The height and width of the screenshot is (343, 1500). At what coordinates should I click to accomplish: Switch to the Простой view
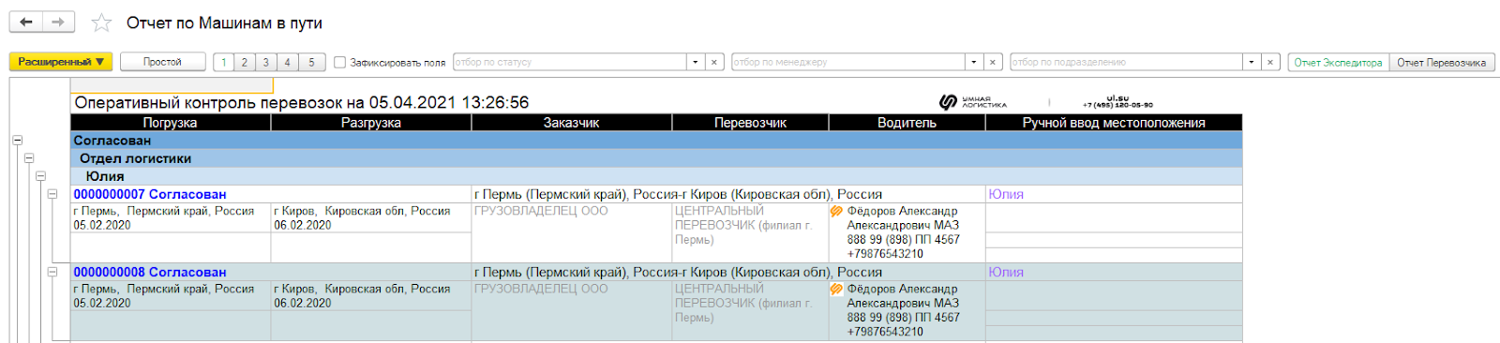[x=162, y=62]
